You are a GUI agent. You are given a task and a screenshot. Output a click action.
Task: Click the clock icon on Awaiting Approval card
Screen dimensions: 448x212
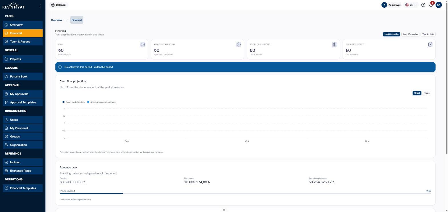[239, 44]
